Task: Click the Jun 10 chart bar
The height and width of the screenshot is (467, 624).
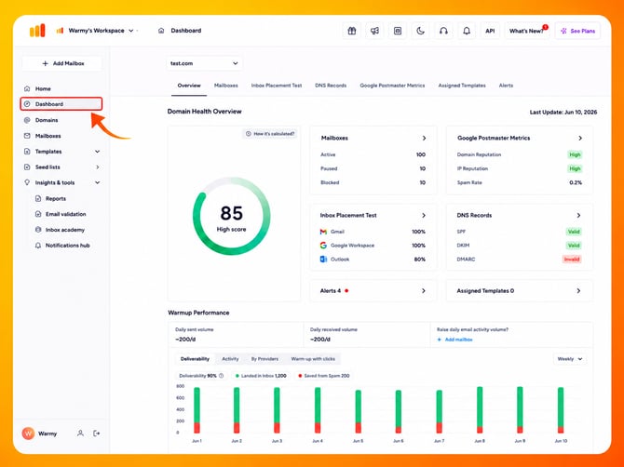Action: tap(561, 410)
